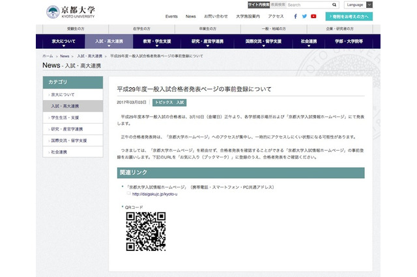Viewport: 417px width, 277px height.
Task: Open the Events link in header
Action: coord(171,16)
